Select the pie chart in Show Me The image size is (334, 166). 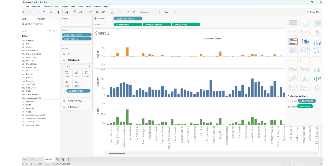coord(317,32)
